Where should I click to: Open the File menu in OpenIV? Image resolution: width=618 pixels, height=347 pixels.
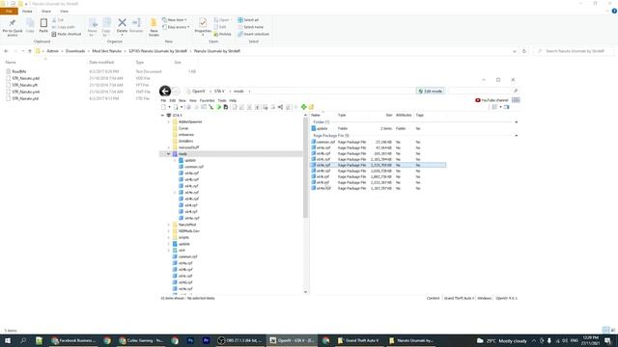[x=163, y=100]
